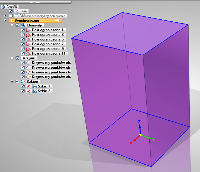Viewport: 200px width, 172px height.
Task: Hide Szkic 2 via its checkbox
Action: pyautogui.click(x=23, y=91)
